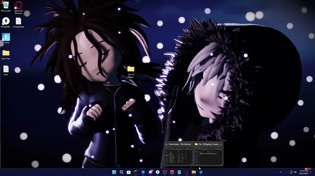
Task: Select the Stix 10 Registry folder on desktop
Action: pos(131,72)
